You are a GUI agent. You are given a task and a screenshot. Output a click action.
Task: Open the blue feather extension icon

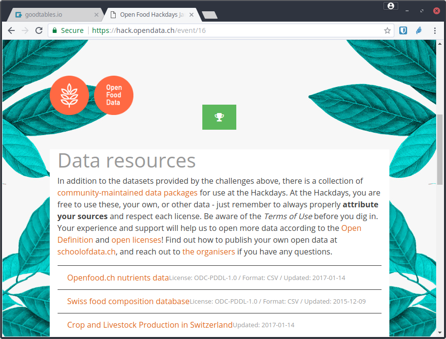click(x=419, y=30)
